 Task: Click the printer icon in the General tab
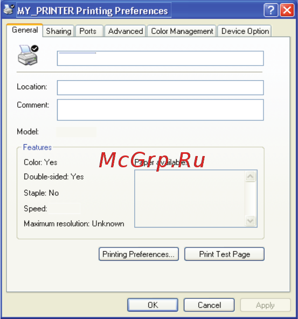(x=28, y=55)
